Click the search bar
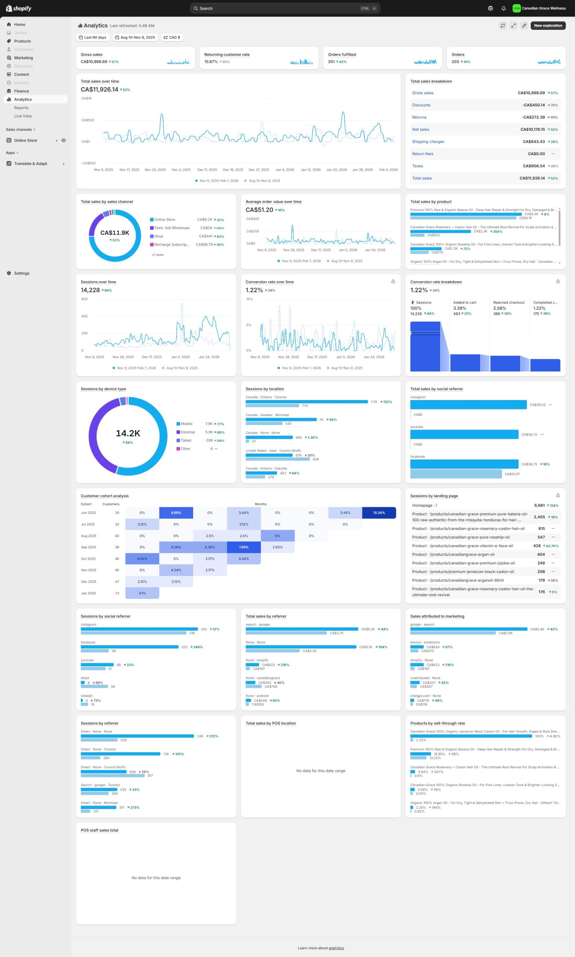The height and width of the screenshot is (957, 575). pos(285,8)
